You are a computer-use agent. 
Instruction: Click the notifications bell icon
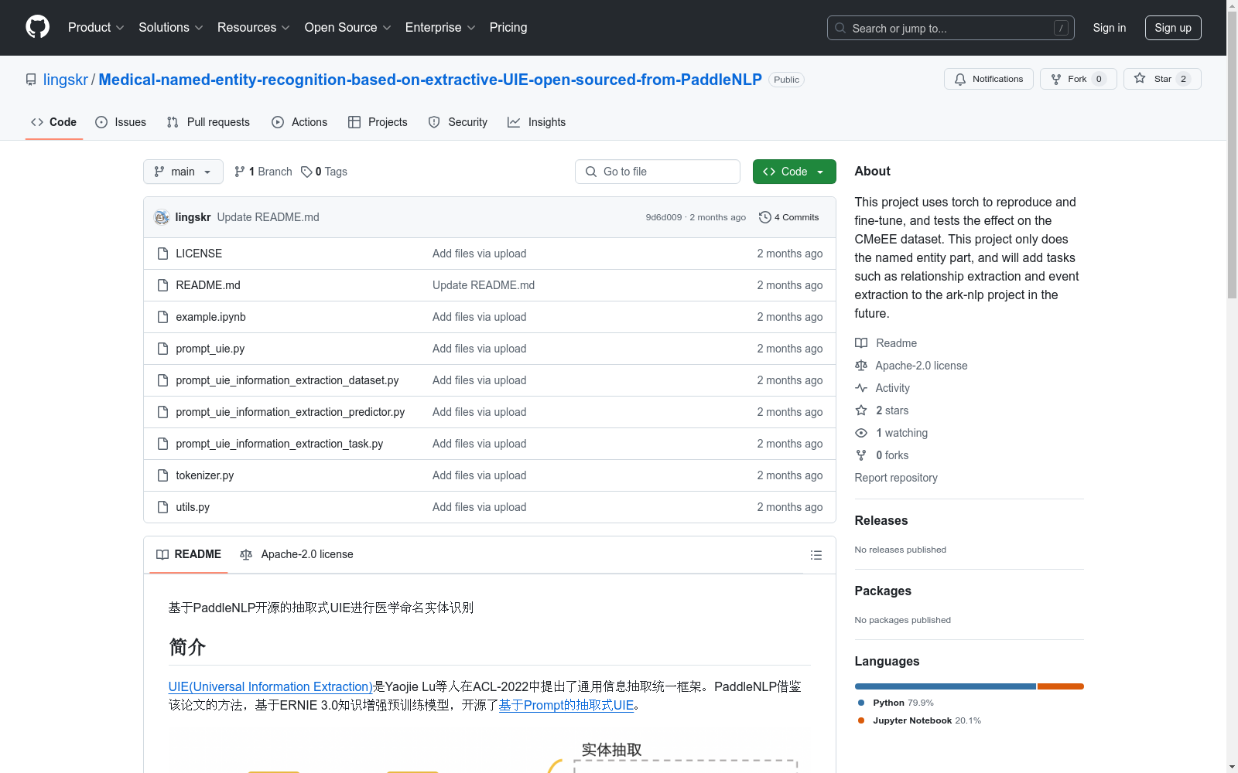coord(960,79)
